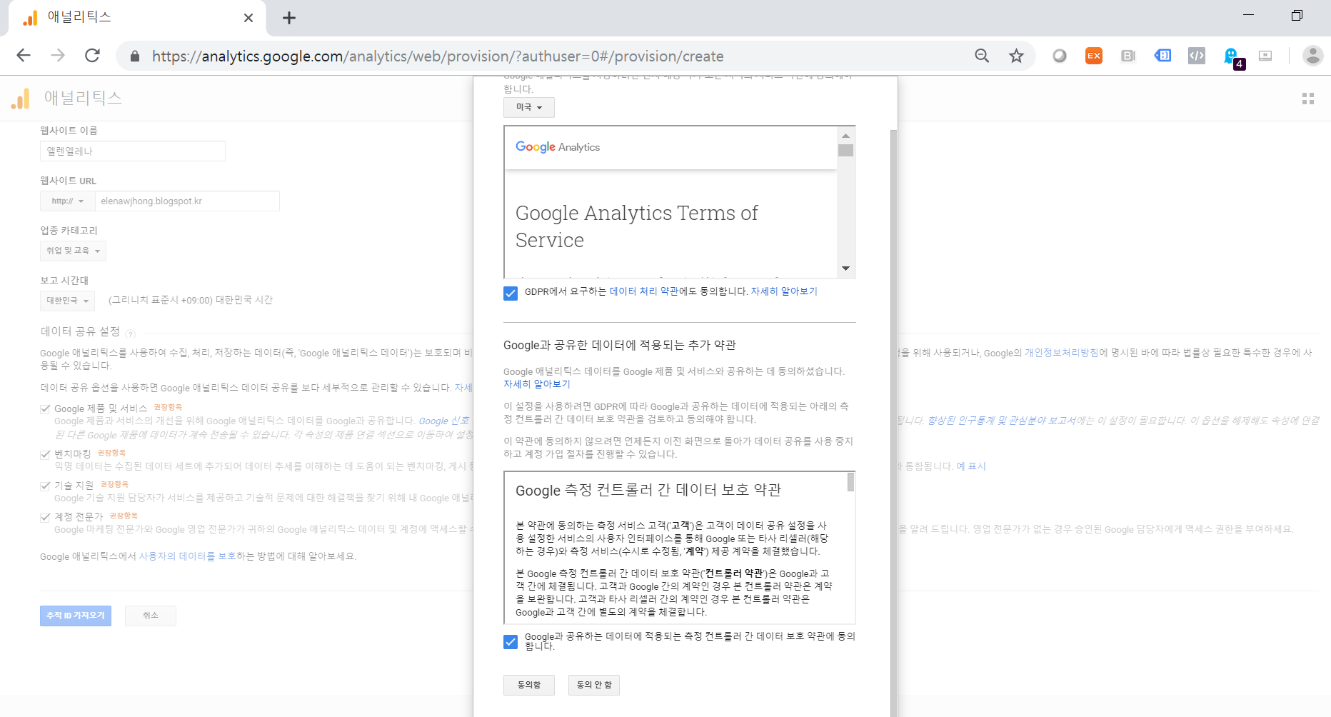Open the http:// protocol dropdown
The image size is (1331, 717).
pos(67,201)
